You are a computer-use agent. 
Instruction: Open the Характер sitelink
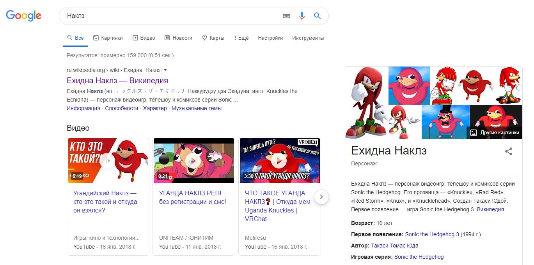155,108
